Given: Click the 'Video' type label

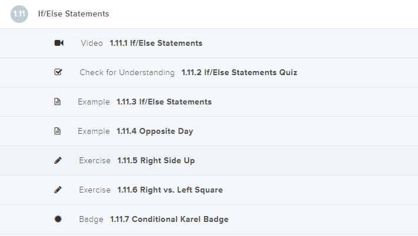Looking at the screenshot, I should click(x=92, y=43).
